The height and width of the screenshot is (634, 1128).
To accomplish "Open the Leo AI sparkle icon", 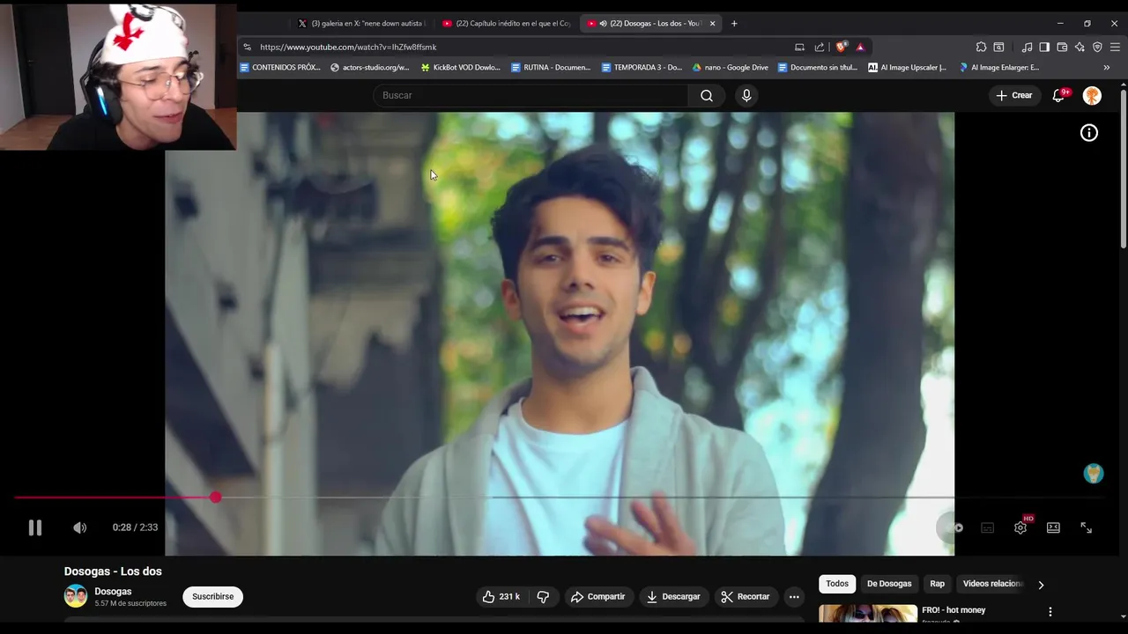I will pyautogui.click(x=1080, y=48).
